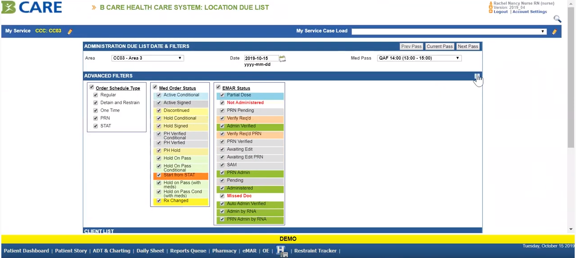
Task: Uncheck the PRN order schedule type checkbox
Action: 95,118
